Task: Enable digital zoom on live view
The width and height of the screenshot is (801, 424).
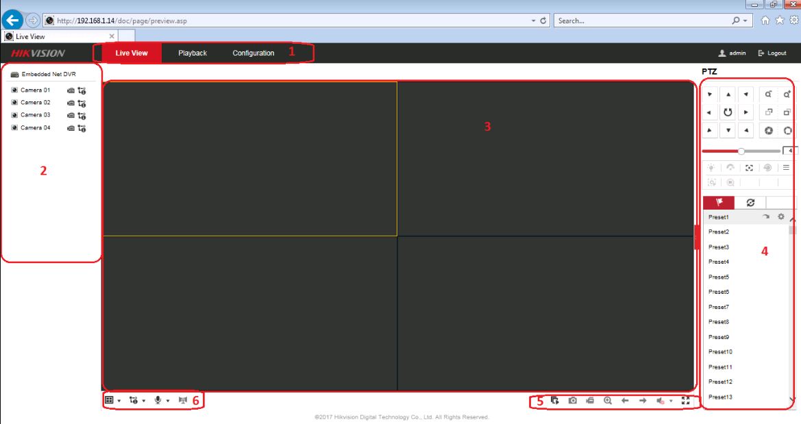Action: coord(608,402)
